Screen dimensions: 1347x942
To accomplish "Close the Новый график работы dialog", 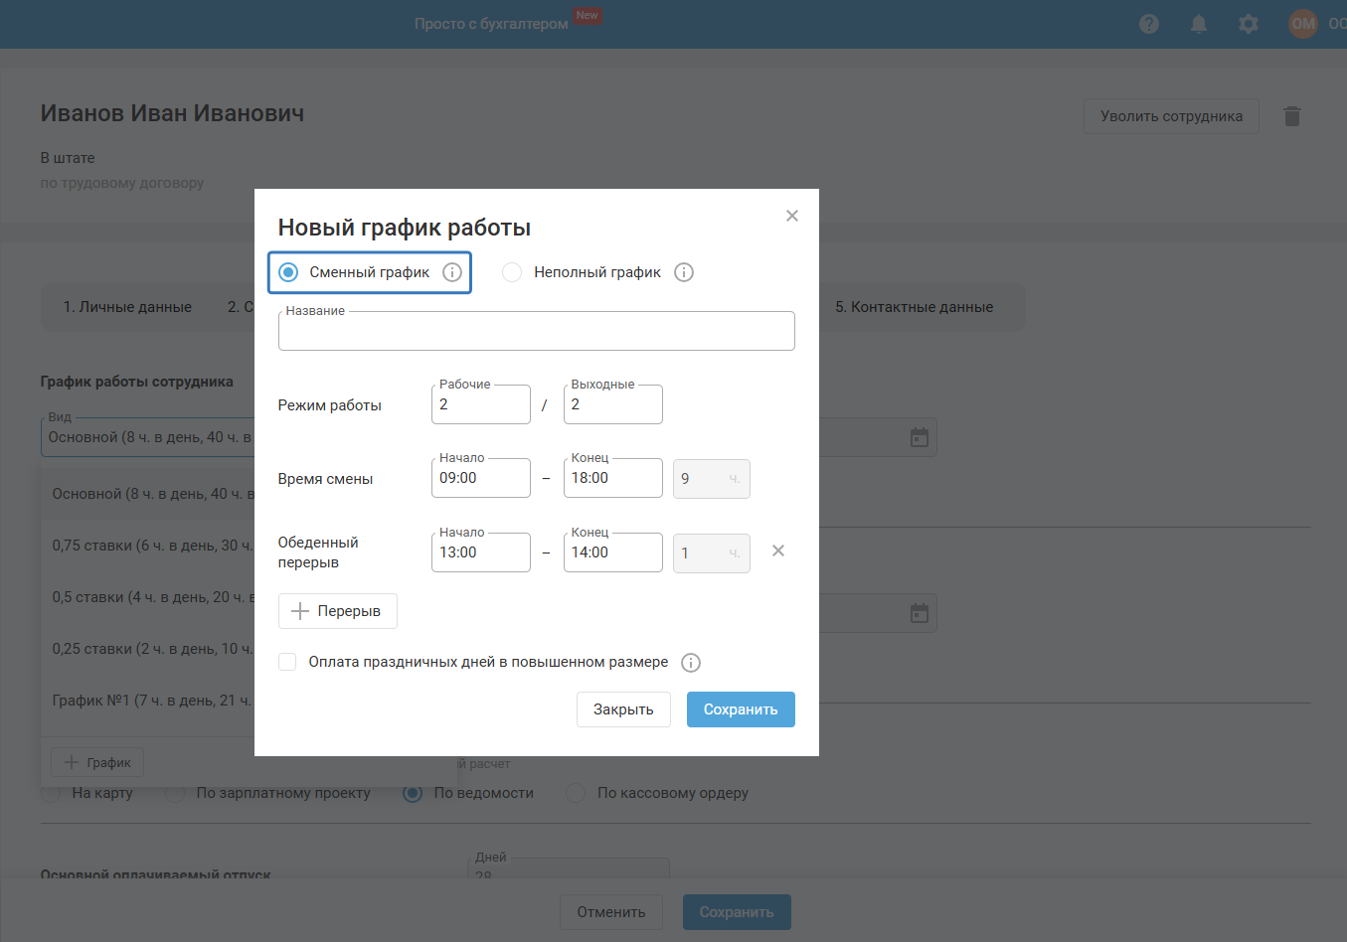I will (x=792, y=216).
